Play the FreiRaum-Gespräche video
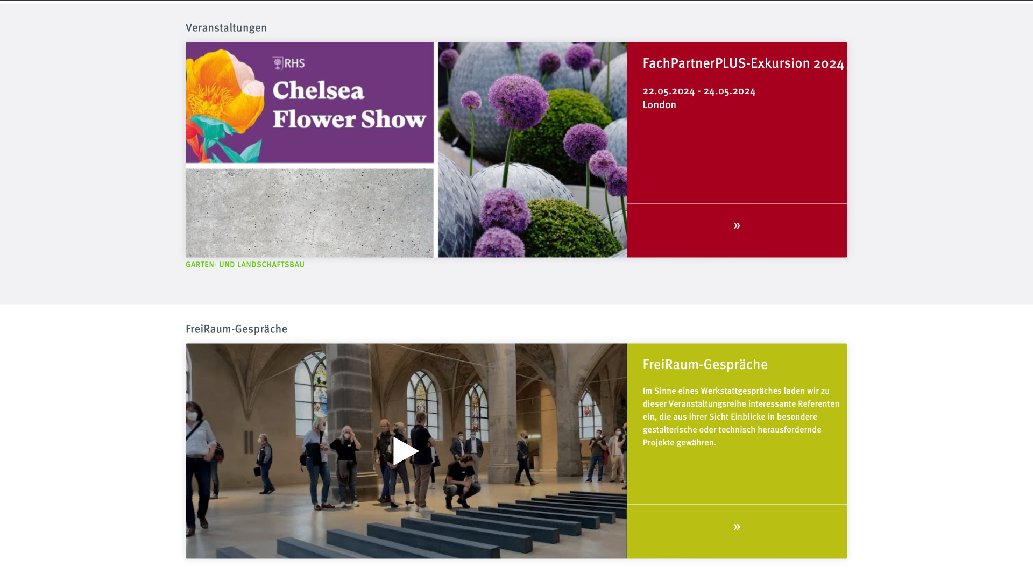Image resolution: width=1033 pixels, height=581 pixels. click(x=406, y=451)
